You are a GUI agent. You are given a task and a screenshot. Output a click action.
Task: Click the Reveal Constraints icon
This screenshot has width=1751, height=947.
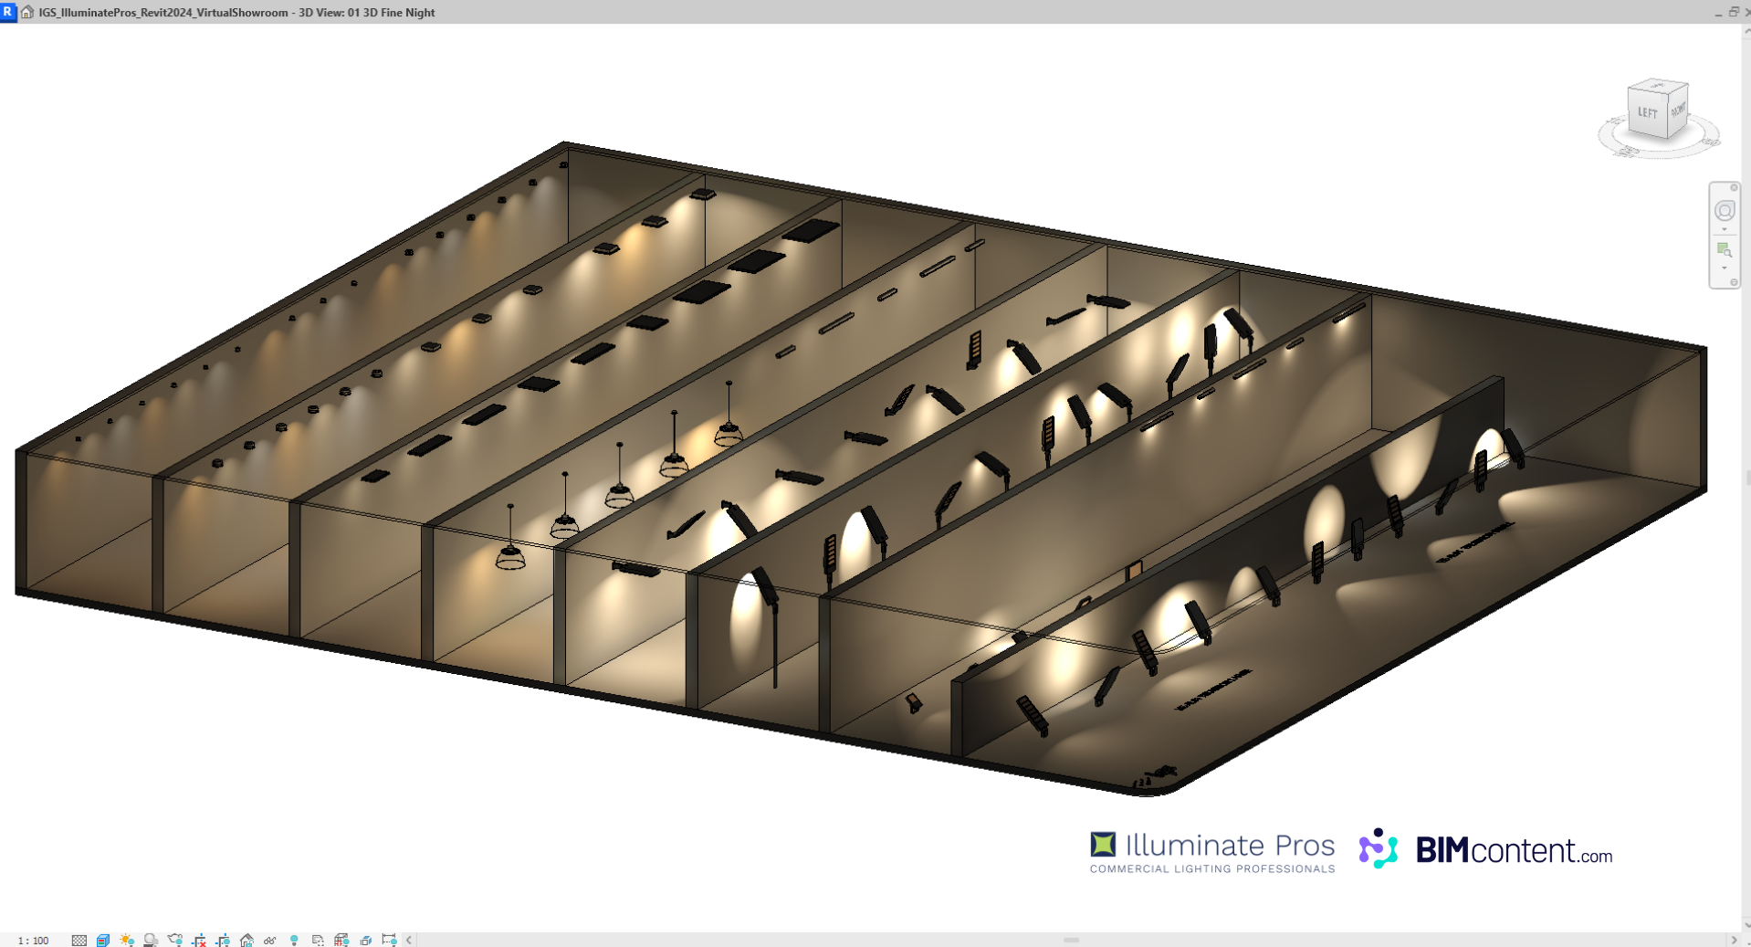tap(389, 940)
